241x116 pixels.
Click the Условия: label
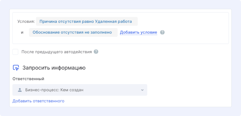click(x=26, y=21)
